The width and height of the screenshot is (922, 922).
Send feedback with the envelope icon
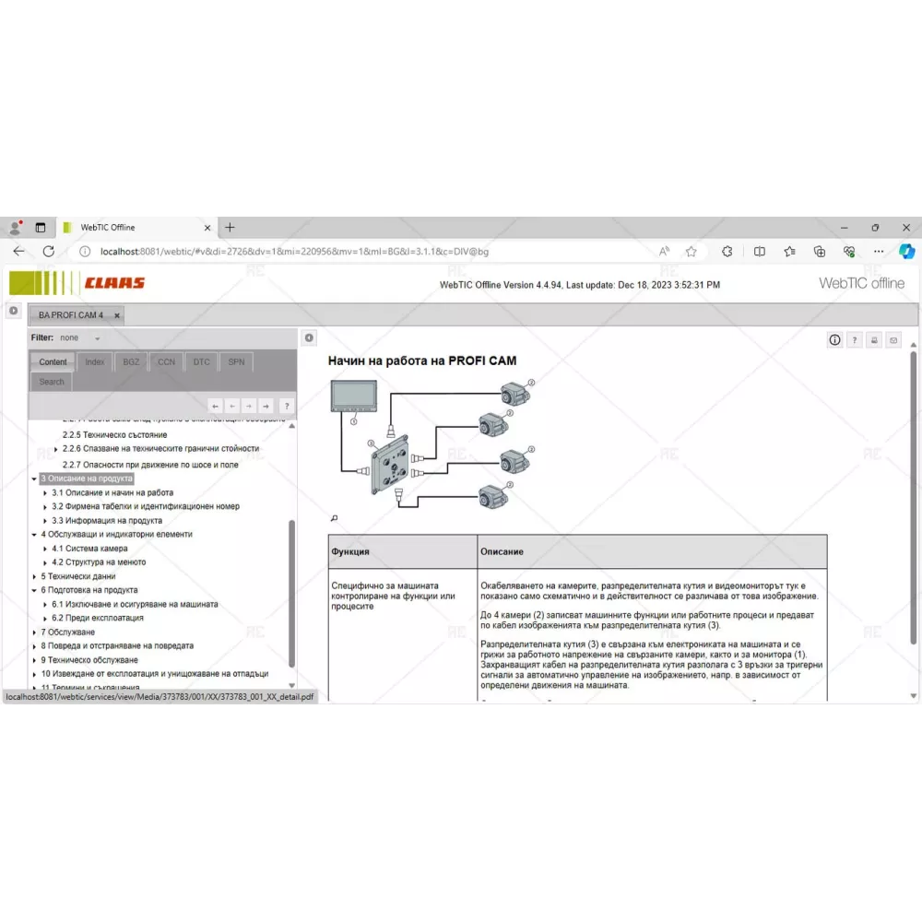click(x=892, y=340)
